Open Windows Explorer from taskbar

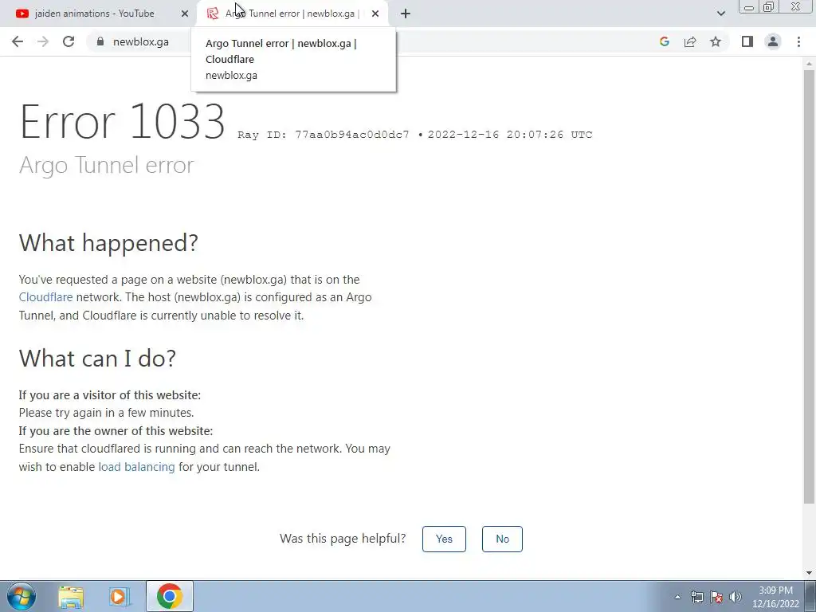(71, 596)
